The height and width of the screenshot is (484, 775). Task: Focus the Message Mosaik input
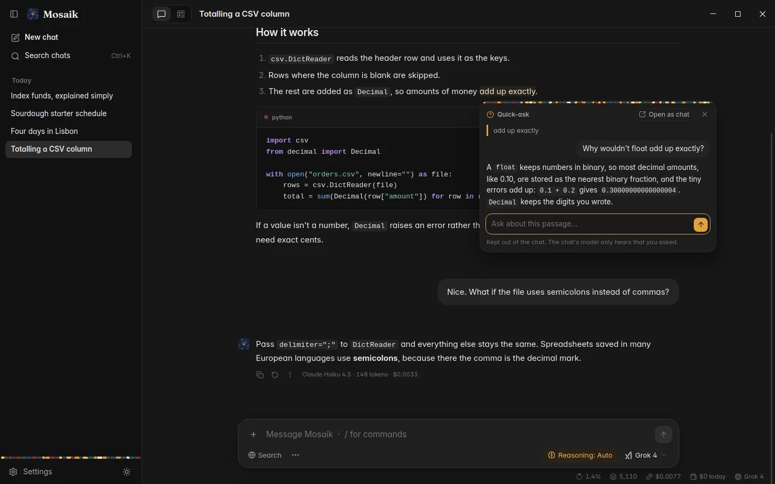[456, 435]
